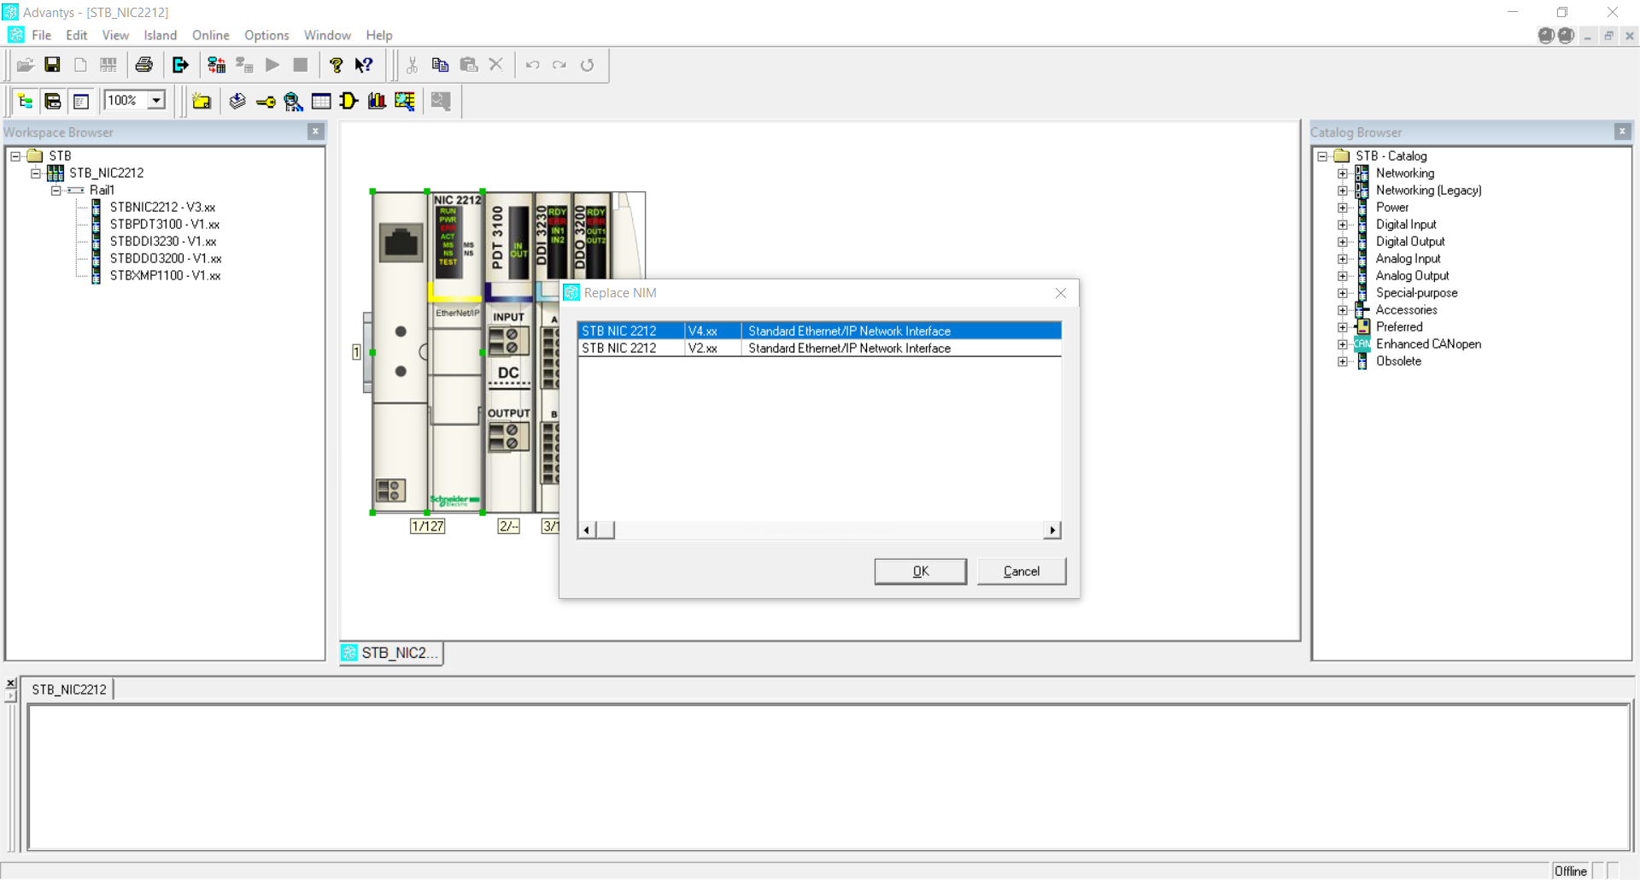Click the Run play arrow icon

tap(272, 65)
